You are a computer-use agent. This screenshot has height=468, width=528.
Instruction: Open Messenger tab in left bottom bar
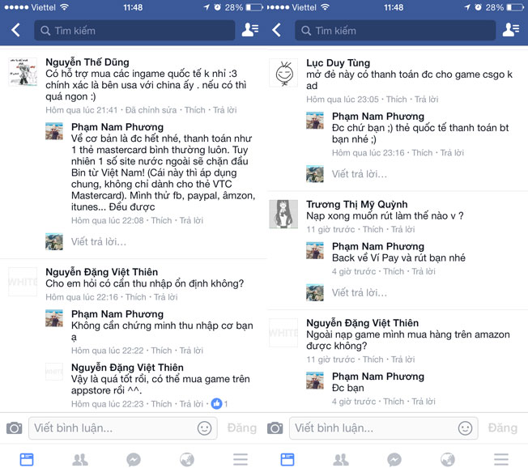point(134,460)
